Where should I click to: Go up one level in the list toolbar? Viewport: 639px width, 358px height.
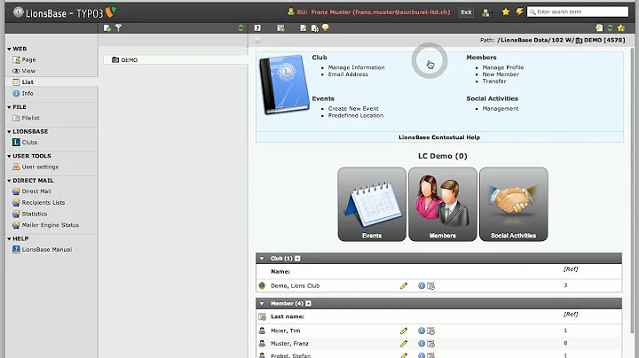tap(257, 28)
